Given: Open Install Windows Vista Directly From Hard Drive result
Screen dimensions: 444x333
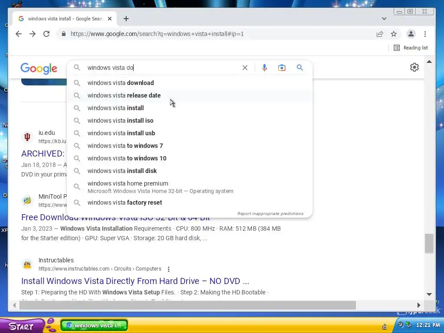Looking at the screenshot, I should point(135,281).
